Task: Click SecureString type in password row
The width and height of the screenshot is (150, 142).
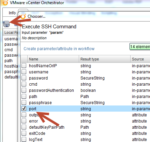Action: (92, 78)
